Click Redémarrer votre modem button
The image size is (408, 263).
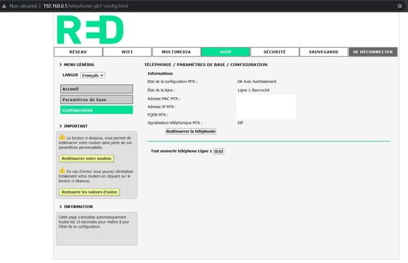click(86, 158)
